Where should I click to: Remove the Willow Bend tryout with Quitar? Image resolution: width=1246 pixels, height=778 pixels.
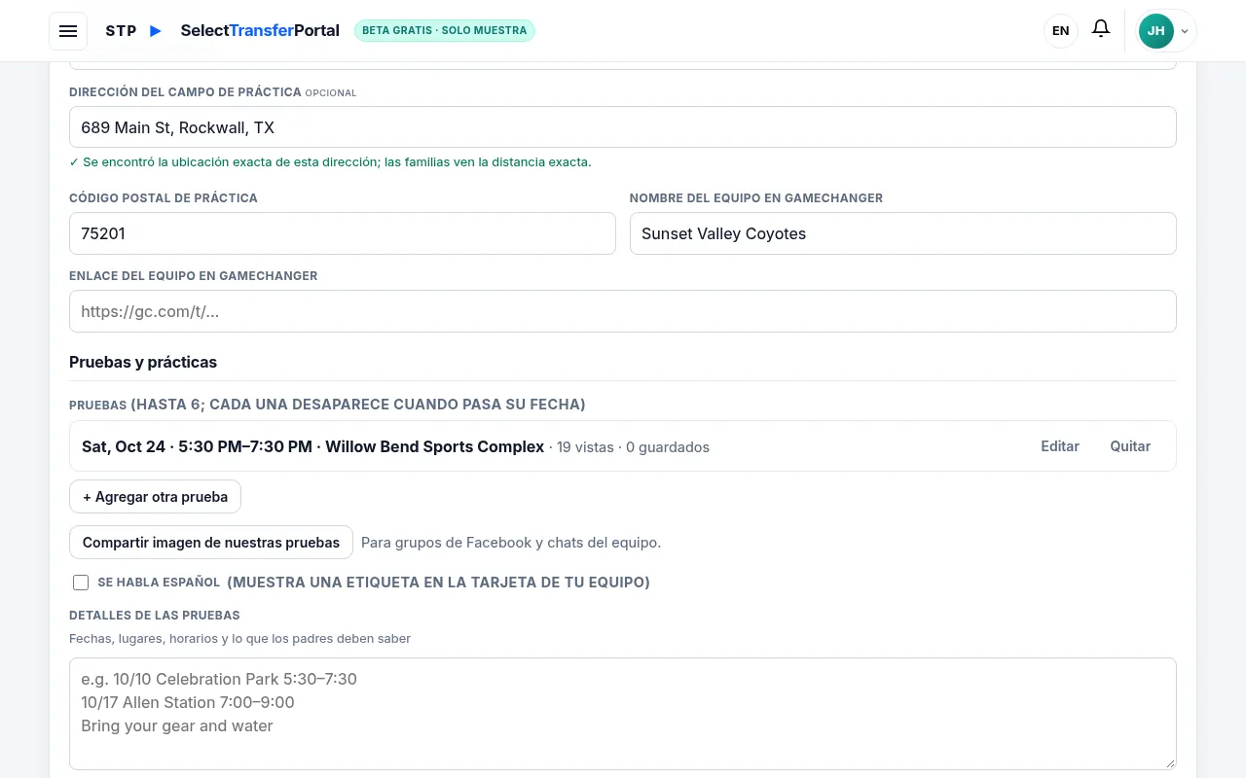pos(1130,446)
